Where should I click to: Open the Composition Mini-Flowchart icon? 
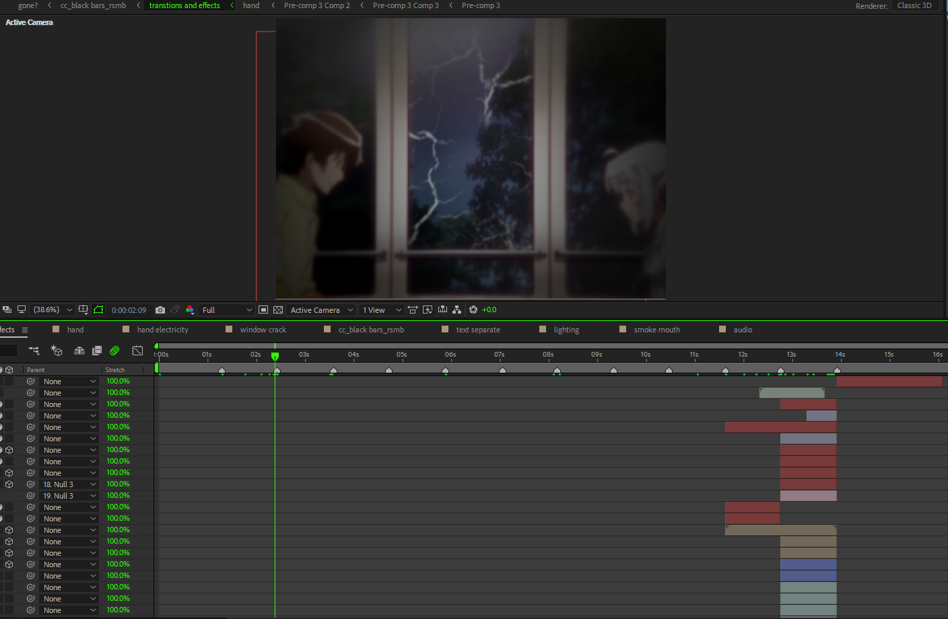tap(34, 351)
